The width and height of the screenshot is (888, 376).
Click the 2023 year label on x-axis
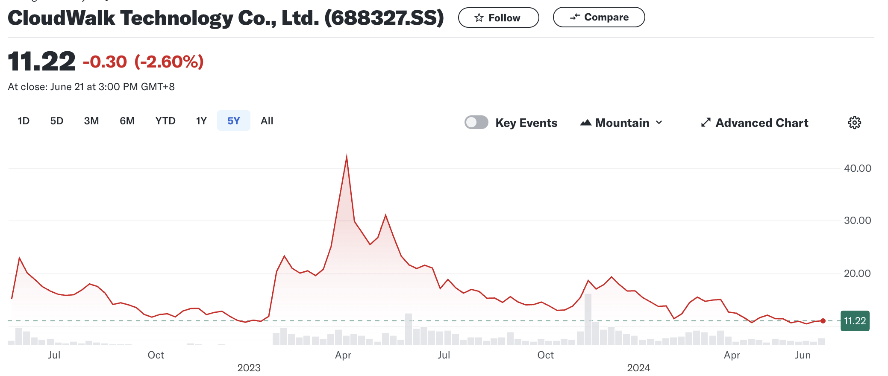pos(249,368)
